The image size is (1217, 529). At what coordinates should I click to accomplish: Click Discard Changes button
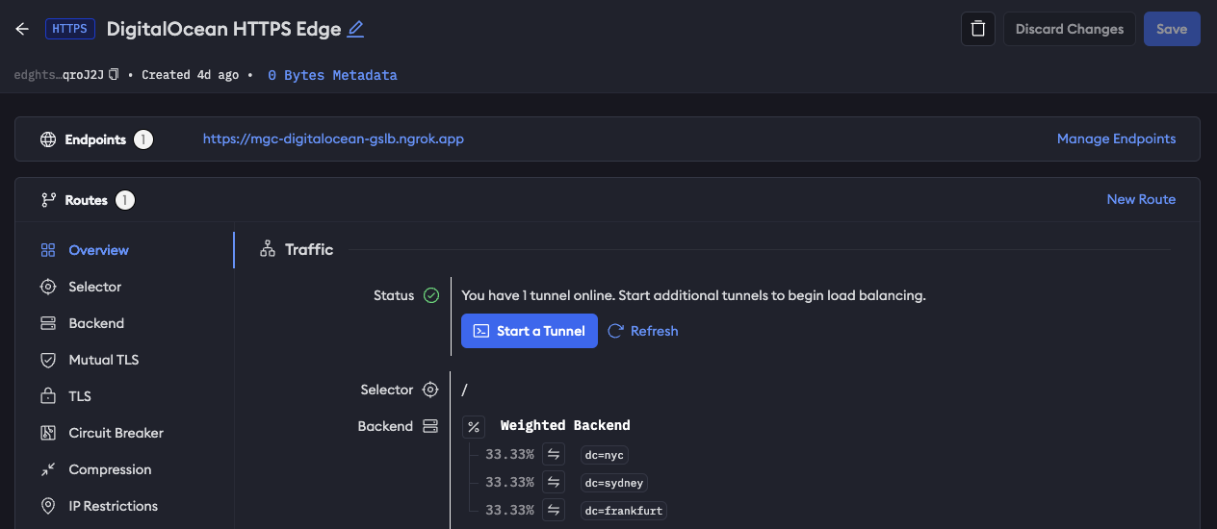point(1069,29)
